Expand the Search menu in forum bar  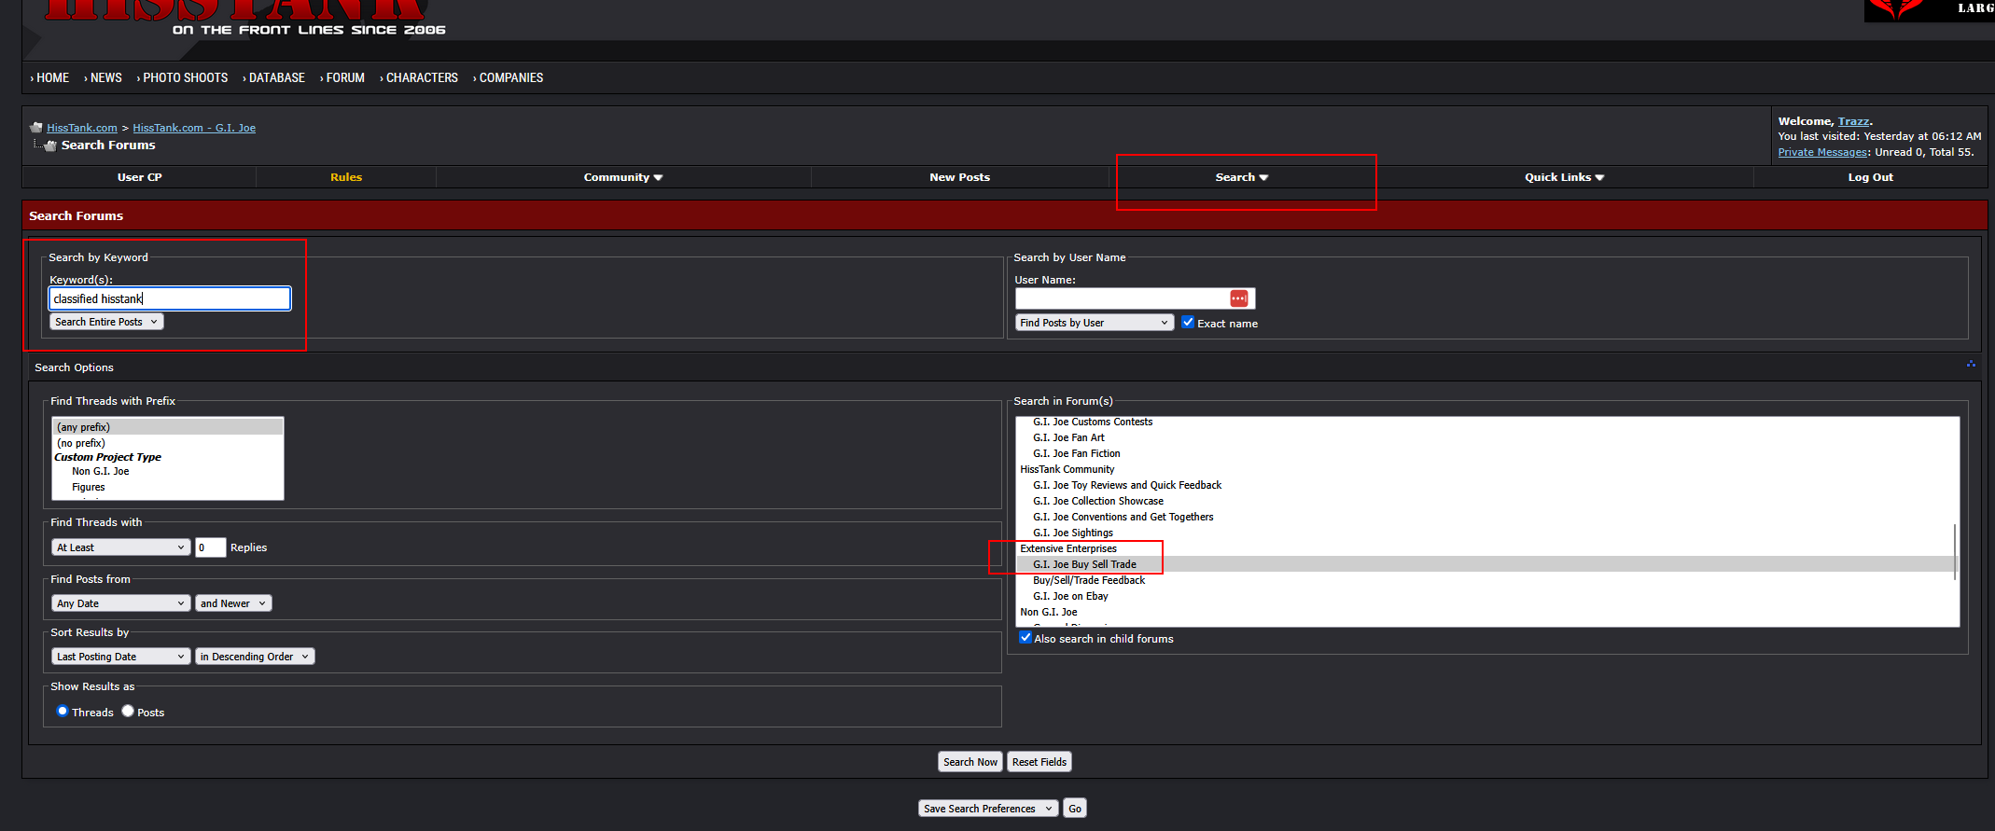[x=1242, y=177]
